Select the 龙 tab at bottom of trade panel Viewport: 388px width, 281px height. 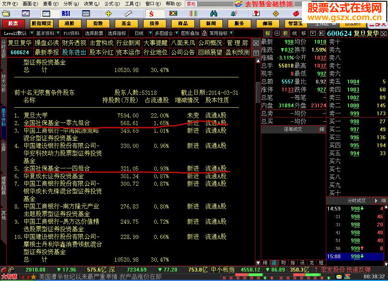tap(311, 263)
